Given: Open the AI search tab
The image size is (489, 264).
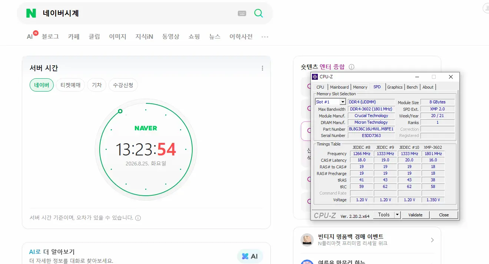Looking at the screenshot, I should pos(30,37).
